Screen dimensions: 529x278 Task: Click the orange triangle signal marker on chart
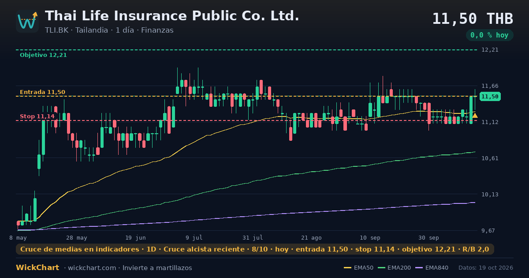tap(475, 116)
